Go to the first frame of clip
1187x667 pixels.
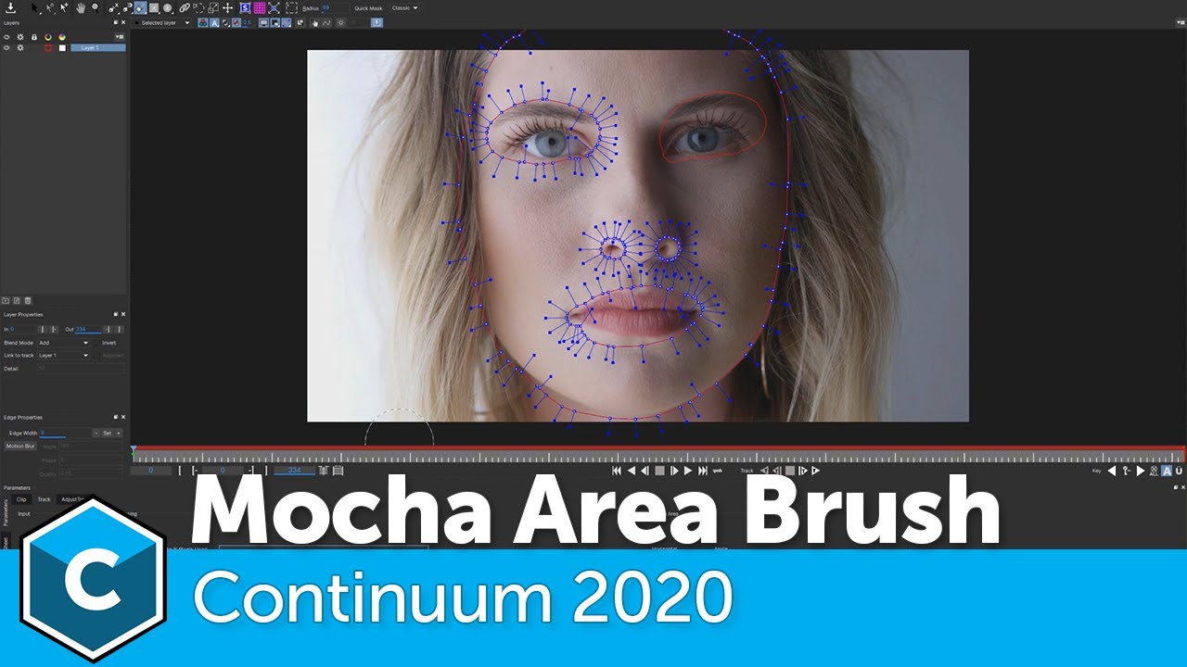tap(616, 471)
